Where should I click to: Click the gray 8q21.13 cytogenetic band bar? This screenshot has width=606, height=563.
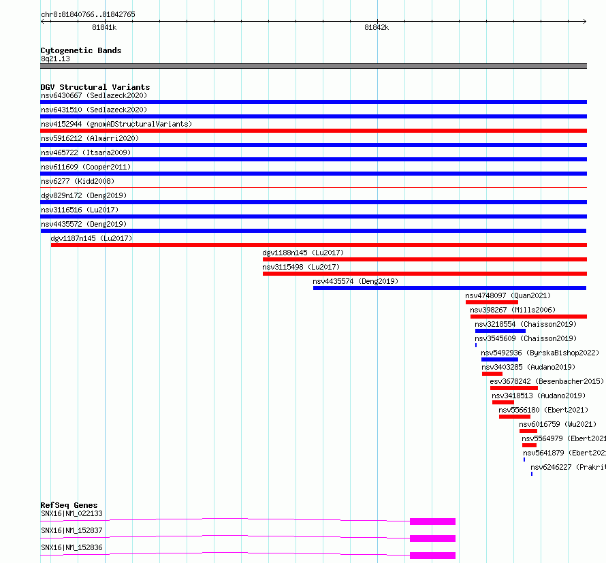click(x=313, y=66)
